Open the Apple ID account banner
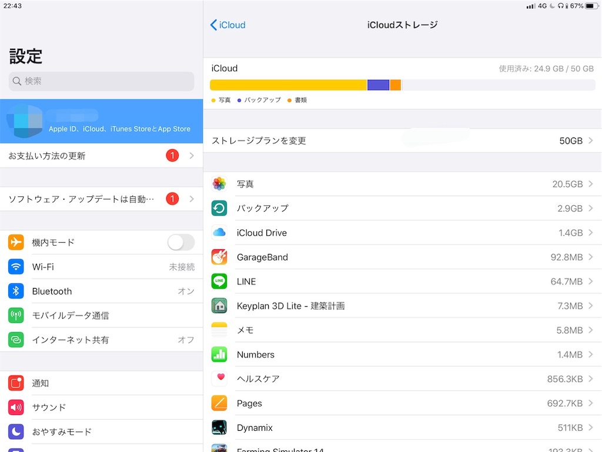602x452 pixels. pyautogui.click(x=101, y=121)
